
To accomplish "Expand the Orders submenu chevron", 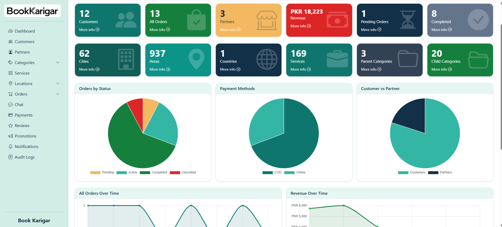I will [x=58, y=94].
